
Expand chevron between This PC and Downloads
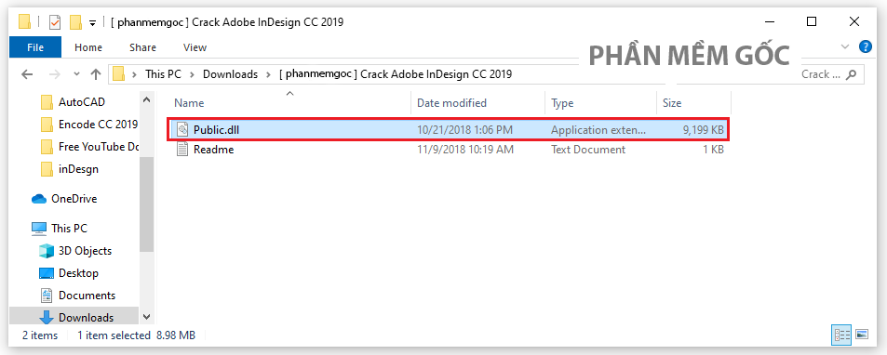(193, 74)
